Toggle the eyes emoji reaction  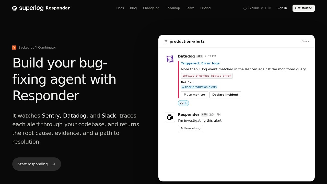[x=183, y=103]
